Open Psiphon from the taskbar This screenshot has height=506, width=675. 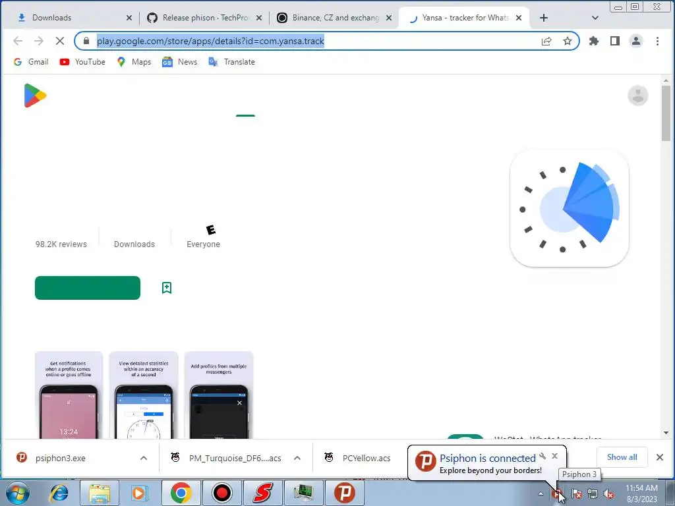(344, 493)
